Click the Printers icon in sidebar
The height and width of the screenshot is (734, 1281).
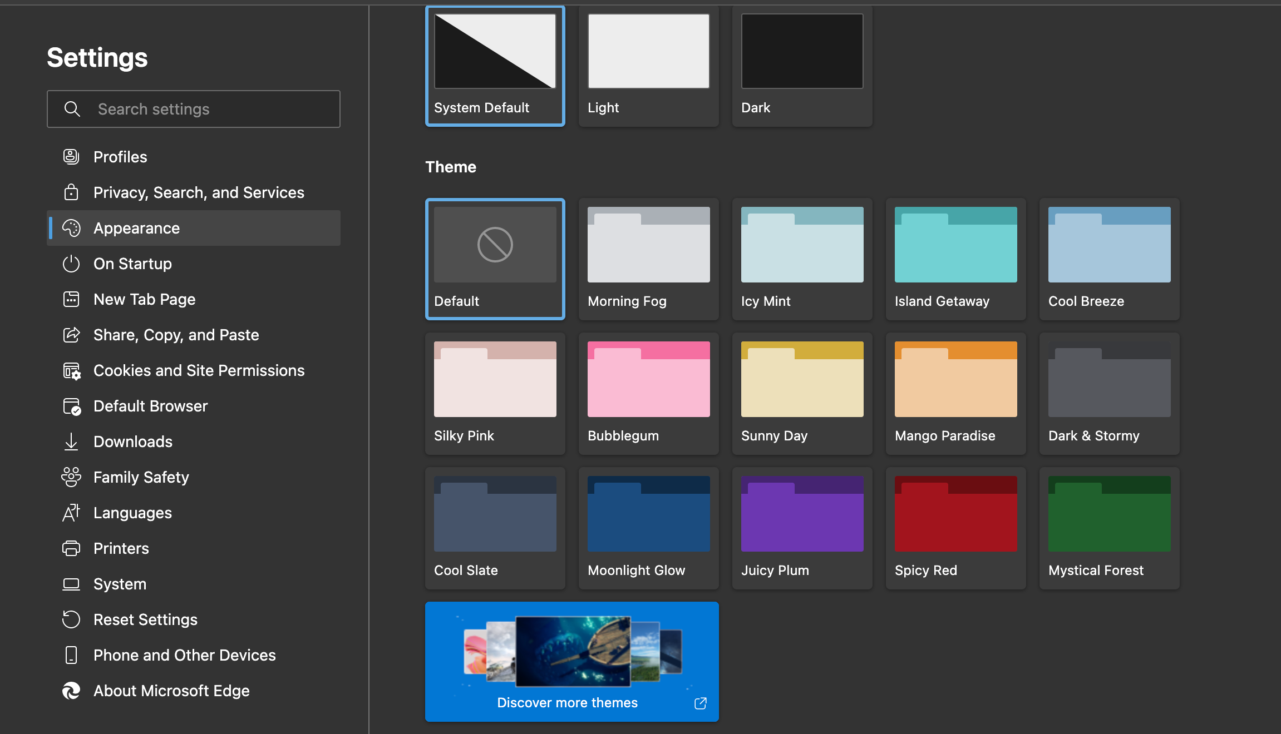71,548
